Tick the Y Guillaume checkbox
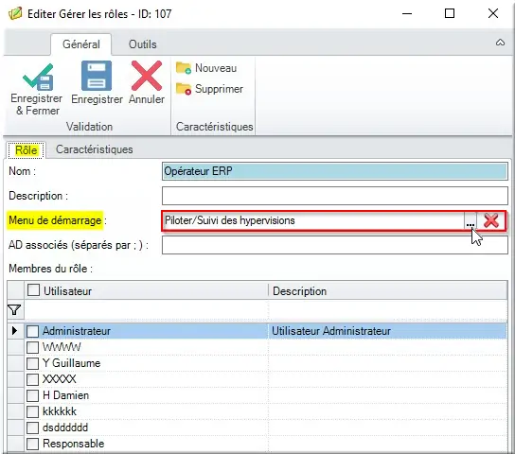Viewport: 515px width, 454px height. click(32, 363)
